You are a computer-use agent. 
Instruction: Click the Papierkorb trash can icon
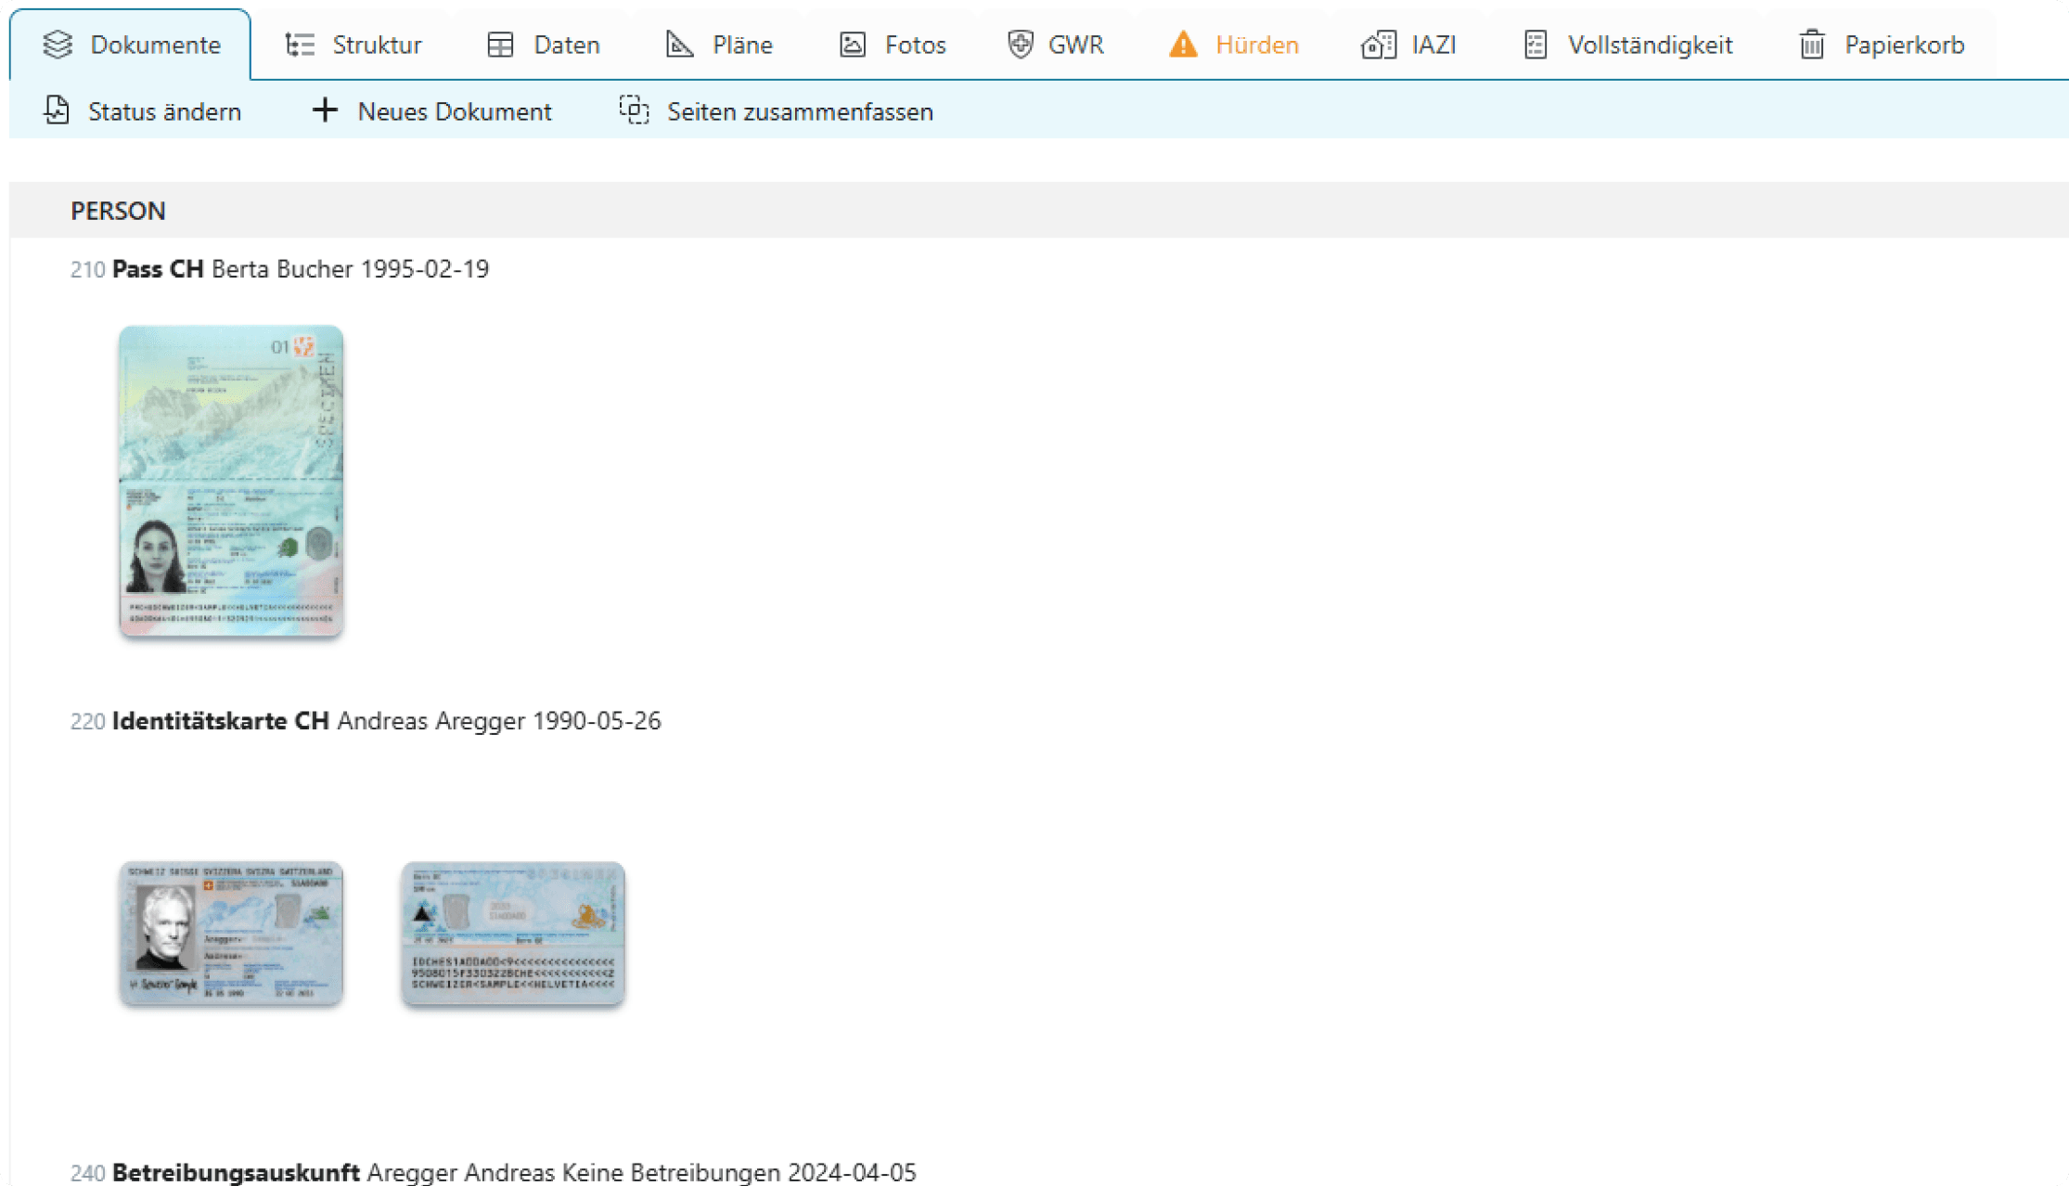tap(1812, 45)
